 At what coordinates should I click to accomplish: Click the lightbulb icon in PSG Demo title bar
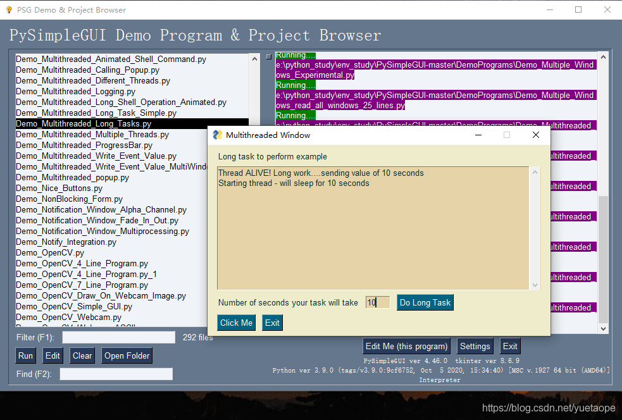pyautogui.click(x=9, y=10)
